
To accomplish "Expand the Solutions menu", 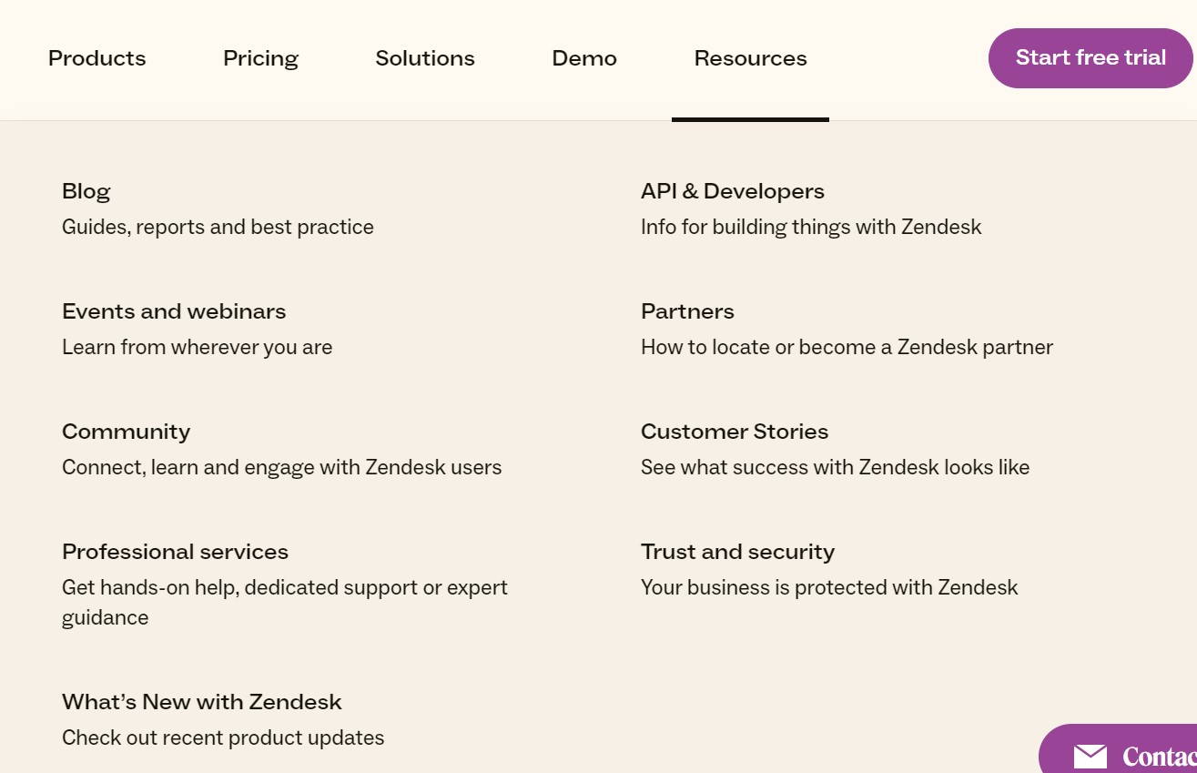I will [425, 58].
